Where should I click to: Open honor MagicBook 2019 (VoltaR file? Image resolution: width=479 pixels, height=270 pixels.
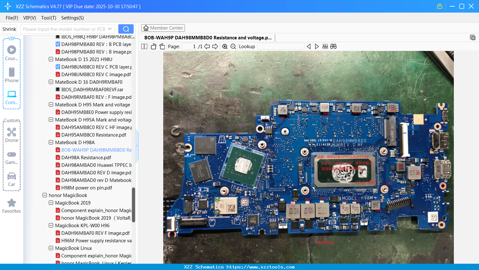click(93, 218)
